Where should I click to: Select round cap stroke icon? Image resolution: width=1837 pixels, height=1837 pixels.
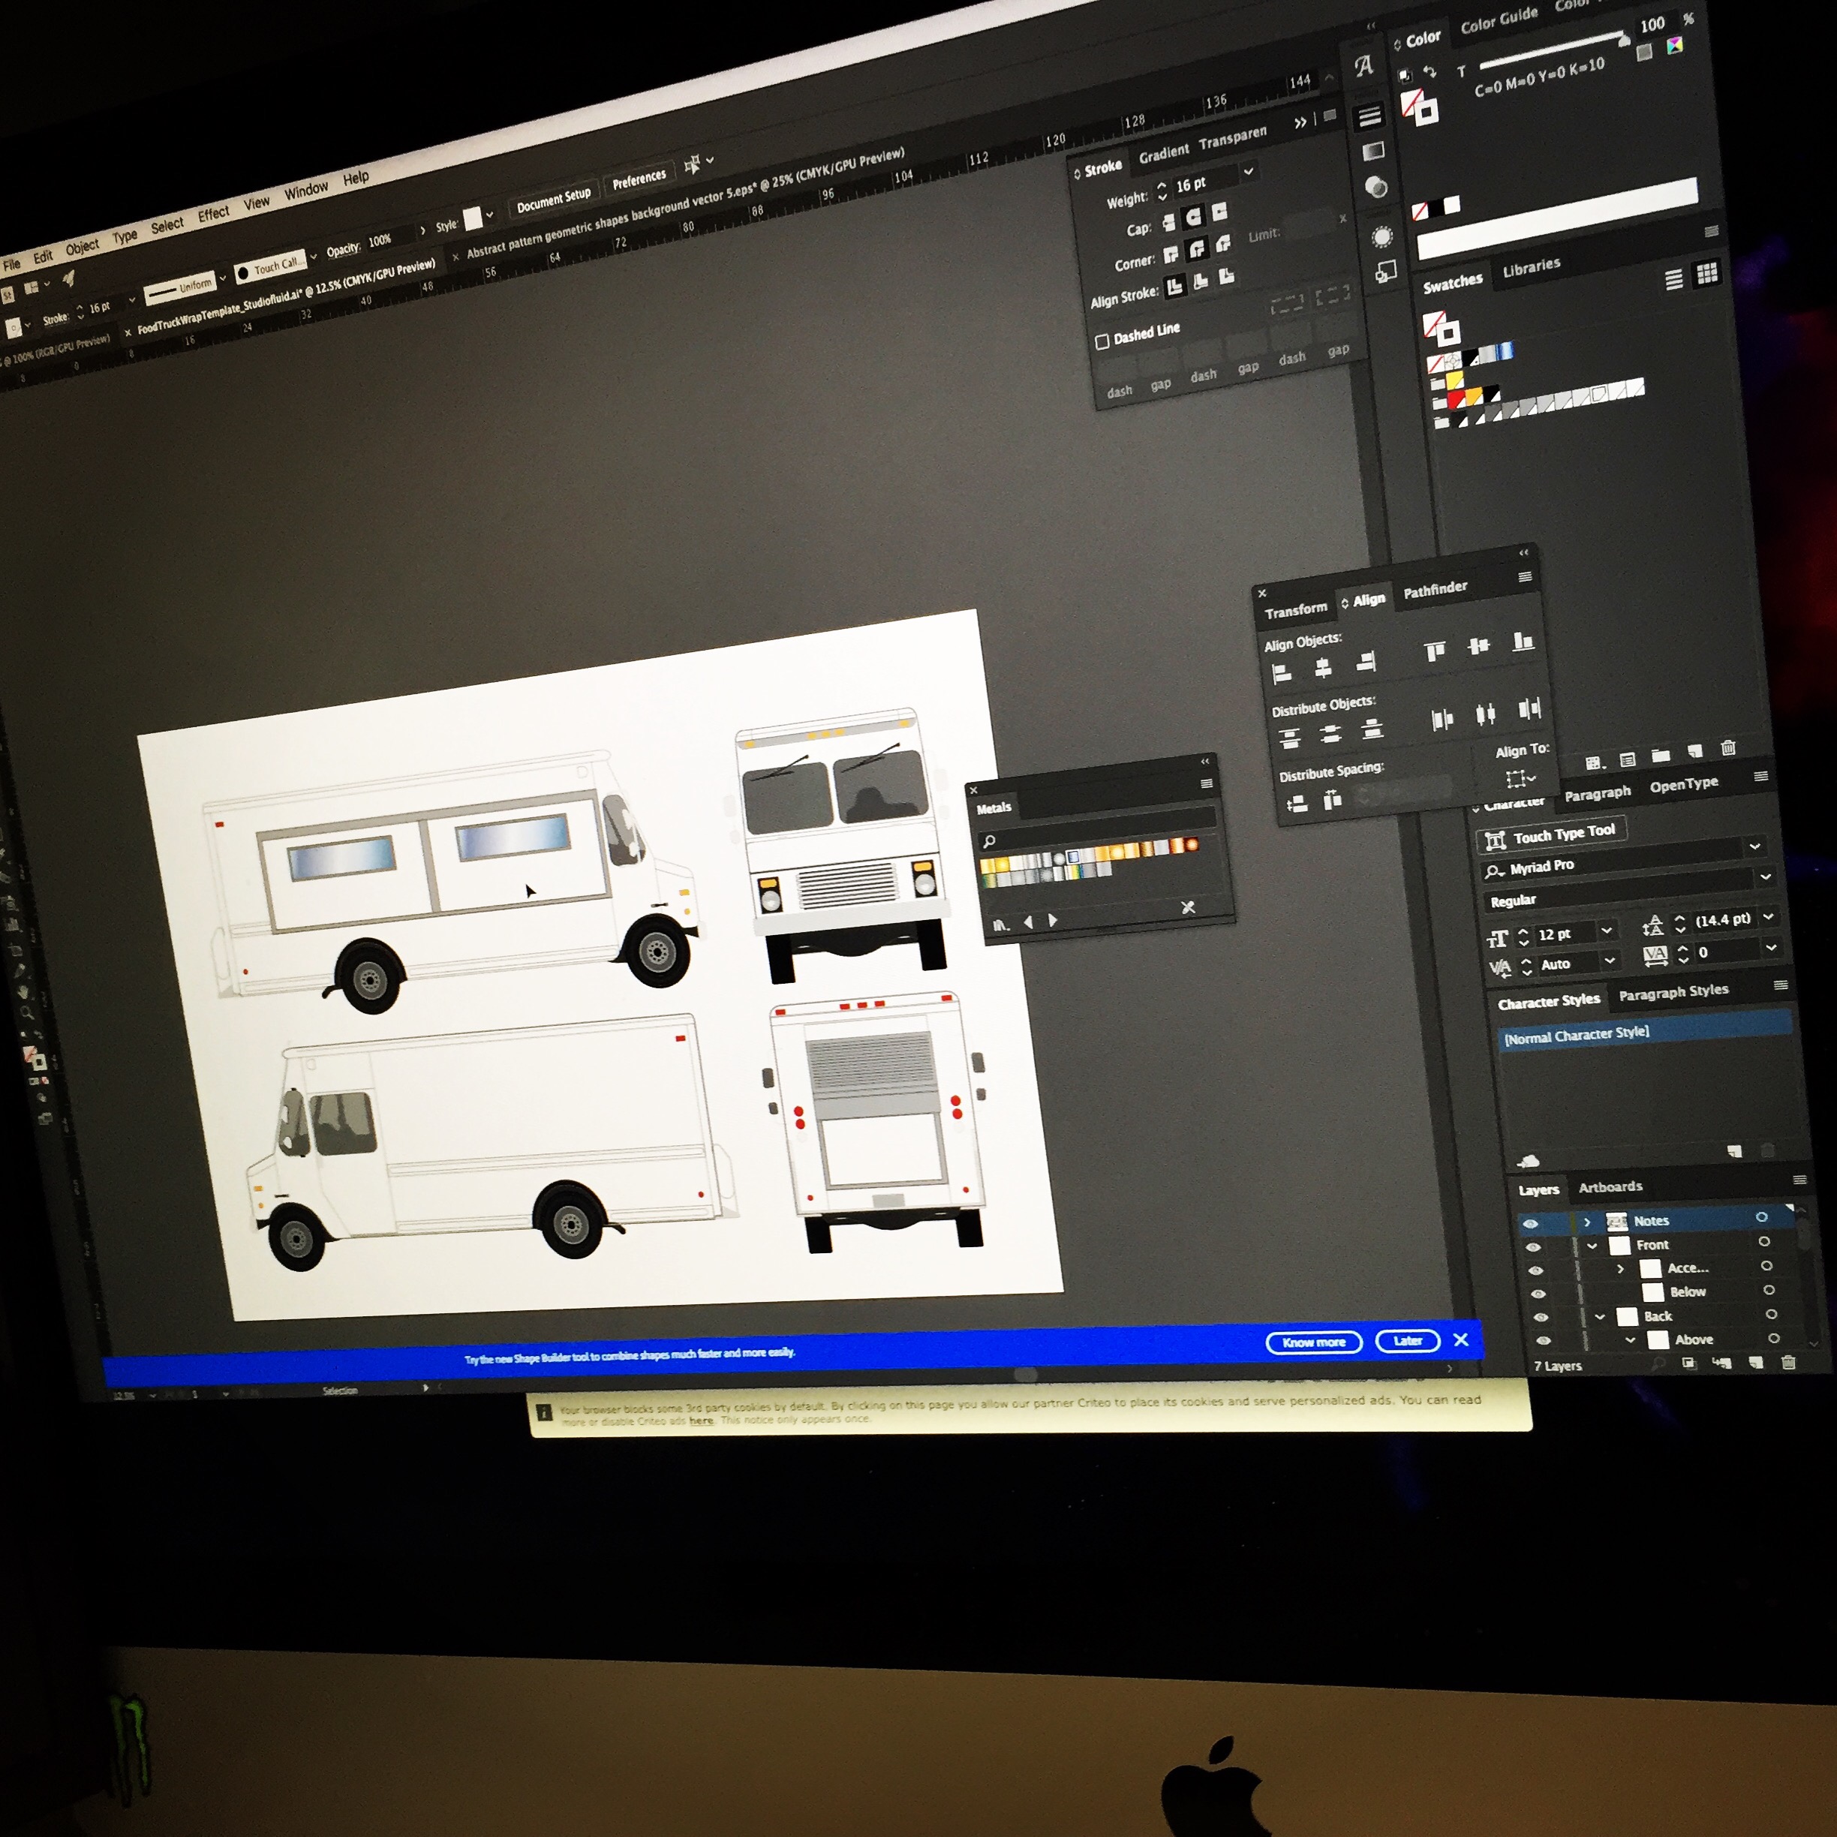pos(1194,218)
